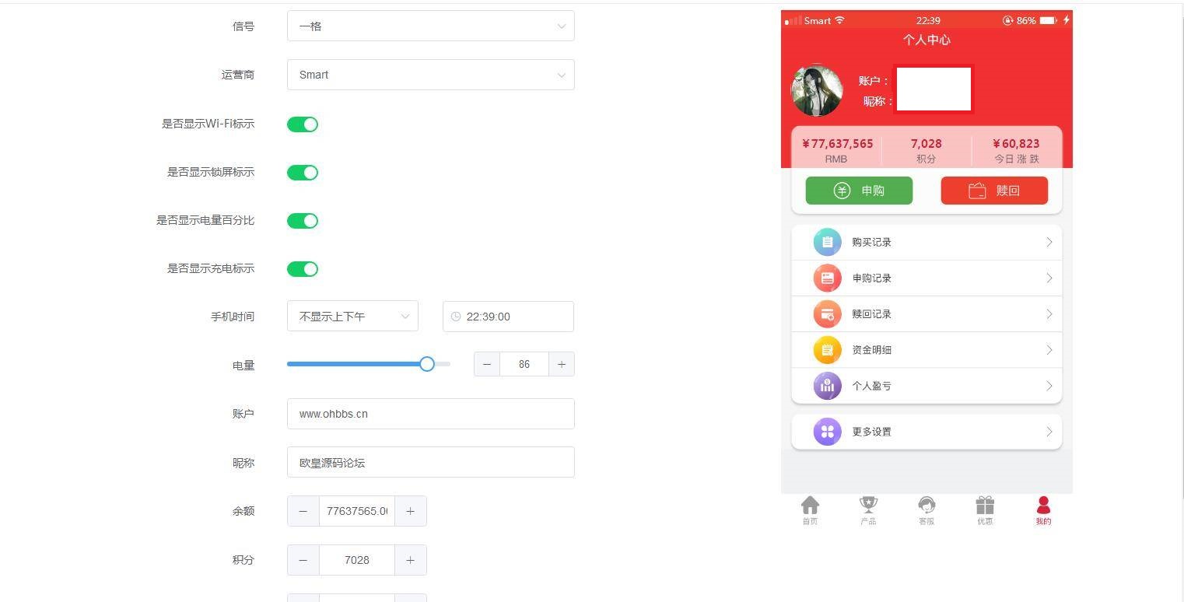Image resolution: width=1184 pixels, height=602 pixels.
Task: Click the wallet icon on 赎回 button
Action: pos(977,191)
